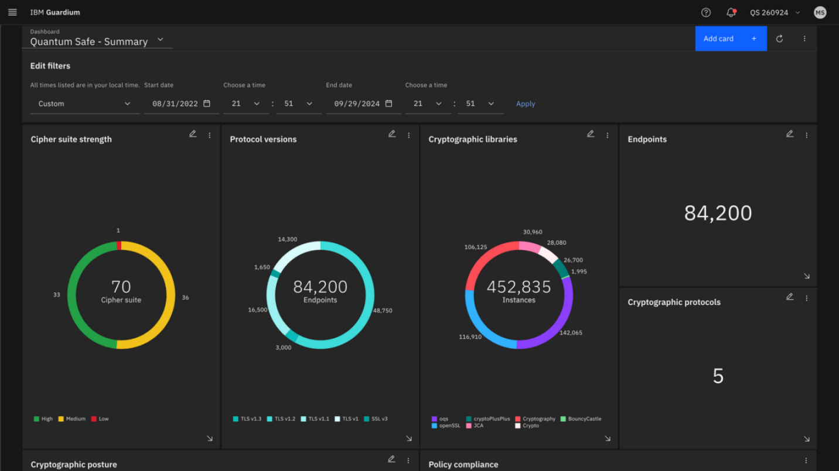
Task: Expand the Protocol versions card
Action: [x=409, y=438]
